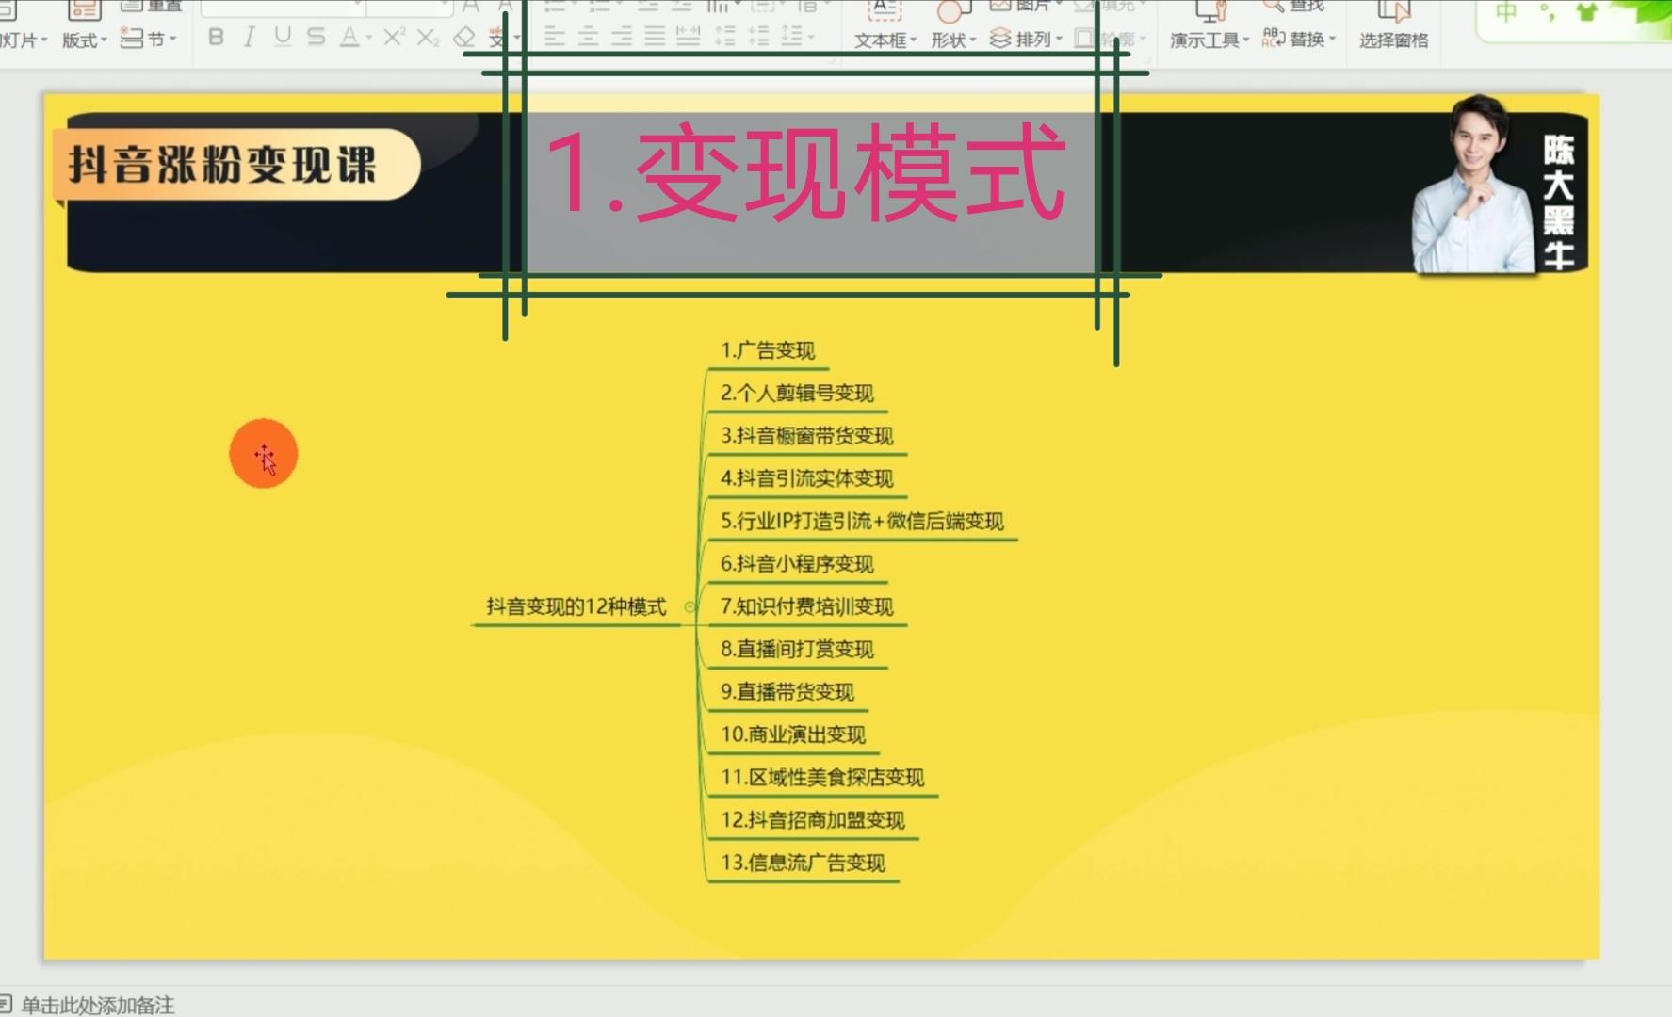
Task: Apply superscript formatting
Action: tap(394, 38)
